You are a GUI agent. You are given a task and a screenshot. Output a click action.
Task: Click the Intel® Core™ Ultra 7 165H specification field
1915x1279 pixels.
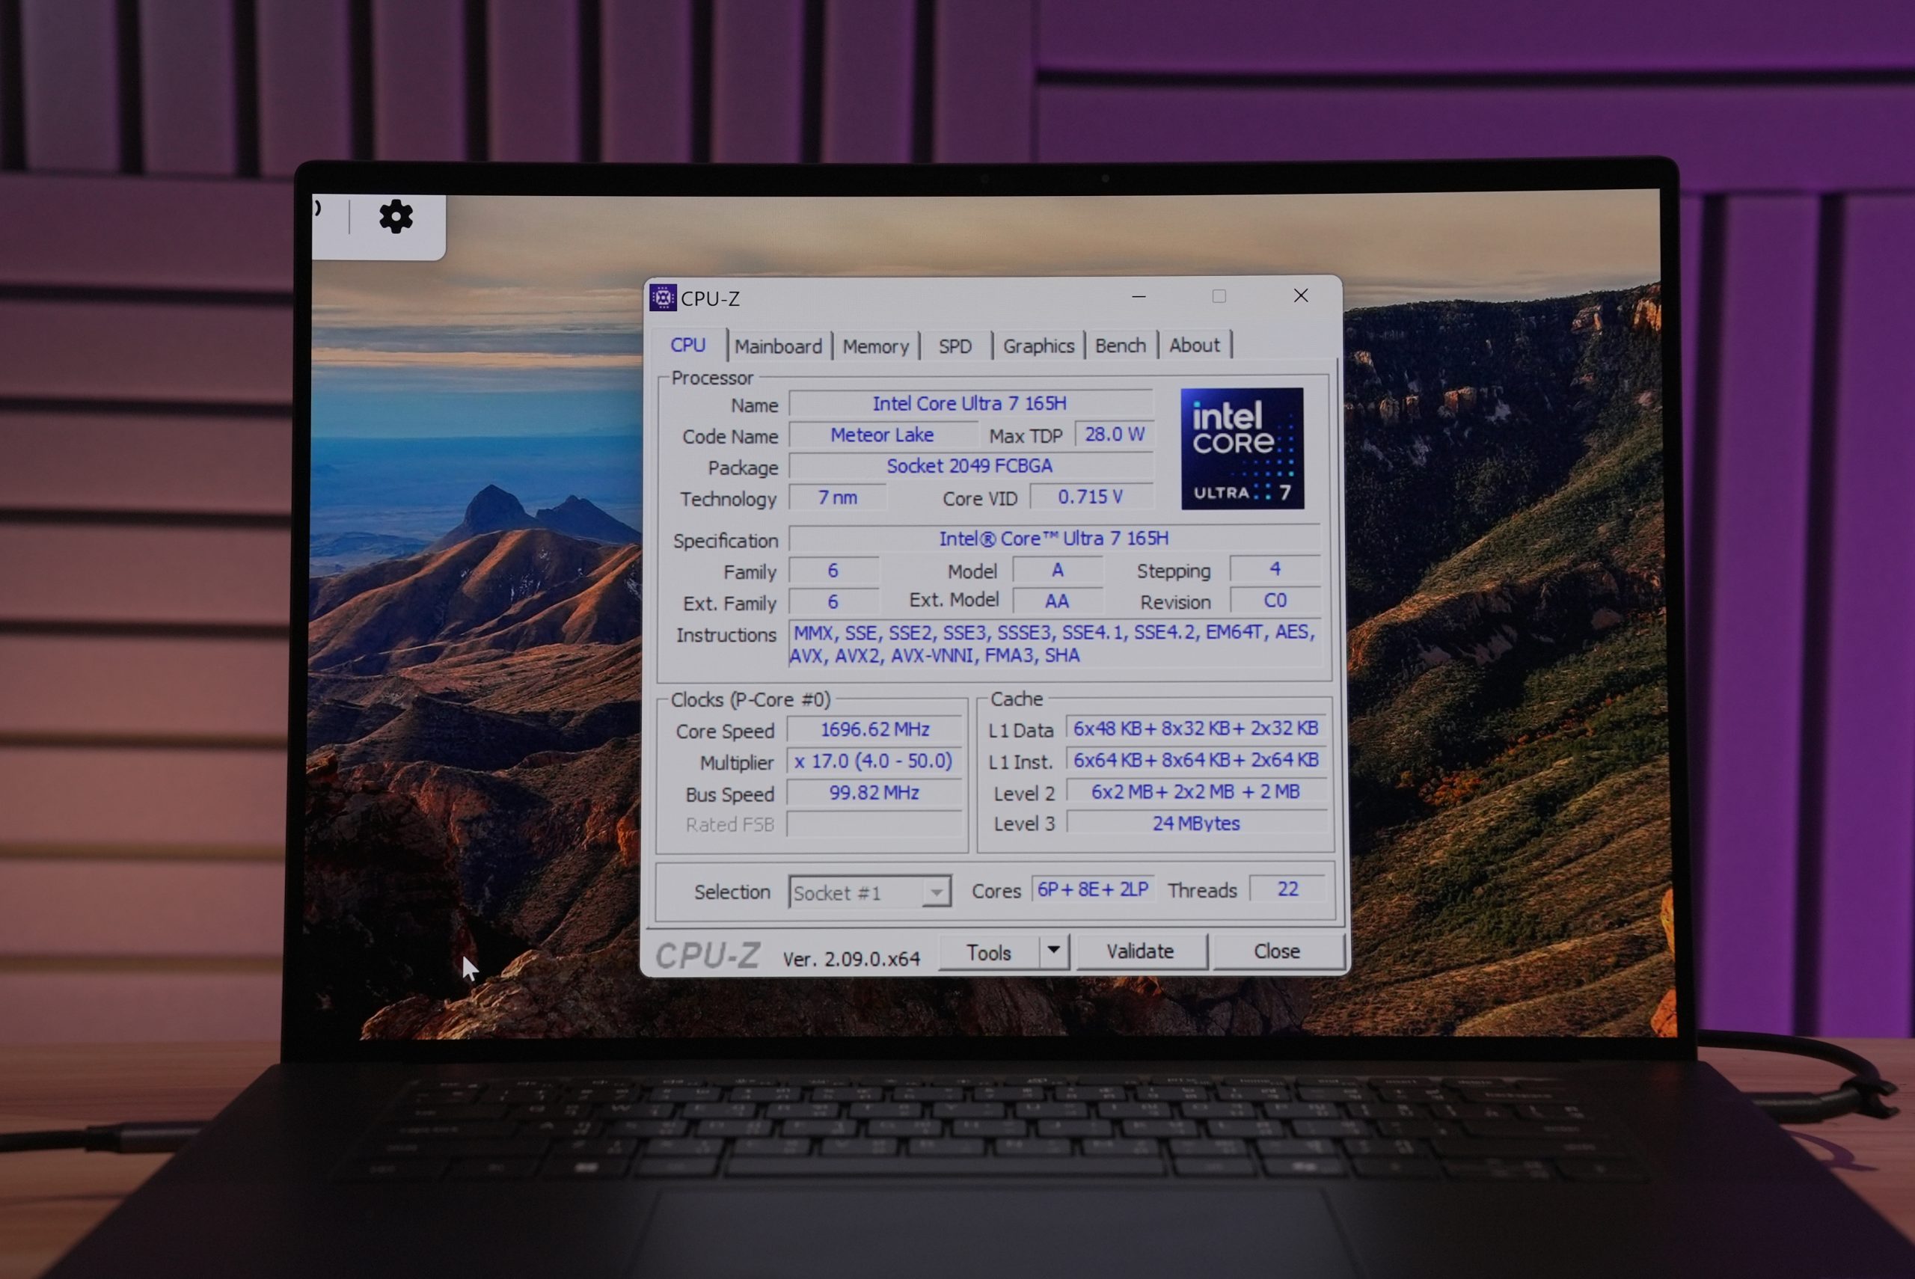point(1054,539)
